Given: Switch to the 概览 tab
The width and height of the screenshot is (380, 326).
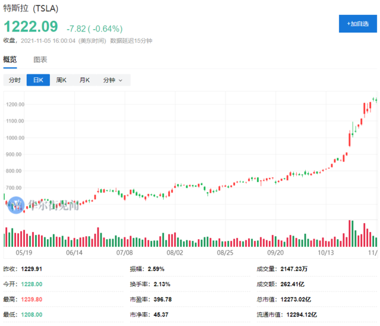Looking at the screenshot, I should (10, 59).
